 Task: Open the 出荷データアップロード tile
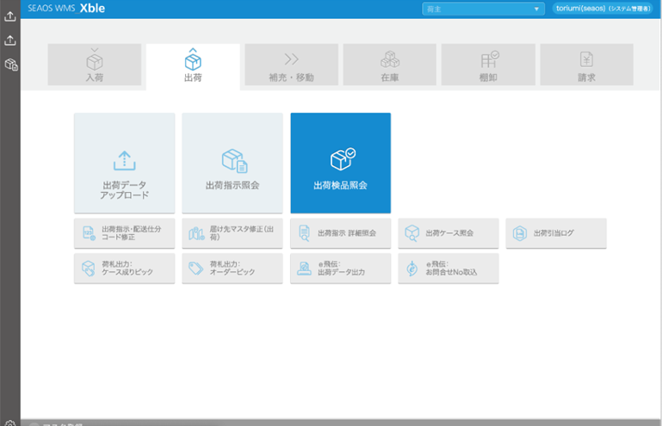(x=125, y=164)
